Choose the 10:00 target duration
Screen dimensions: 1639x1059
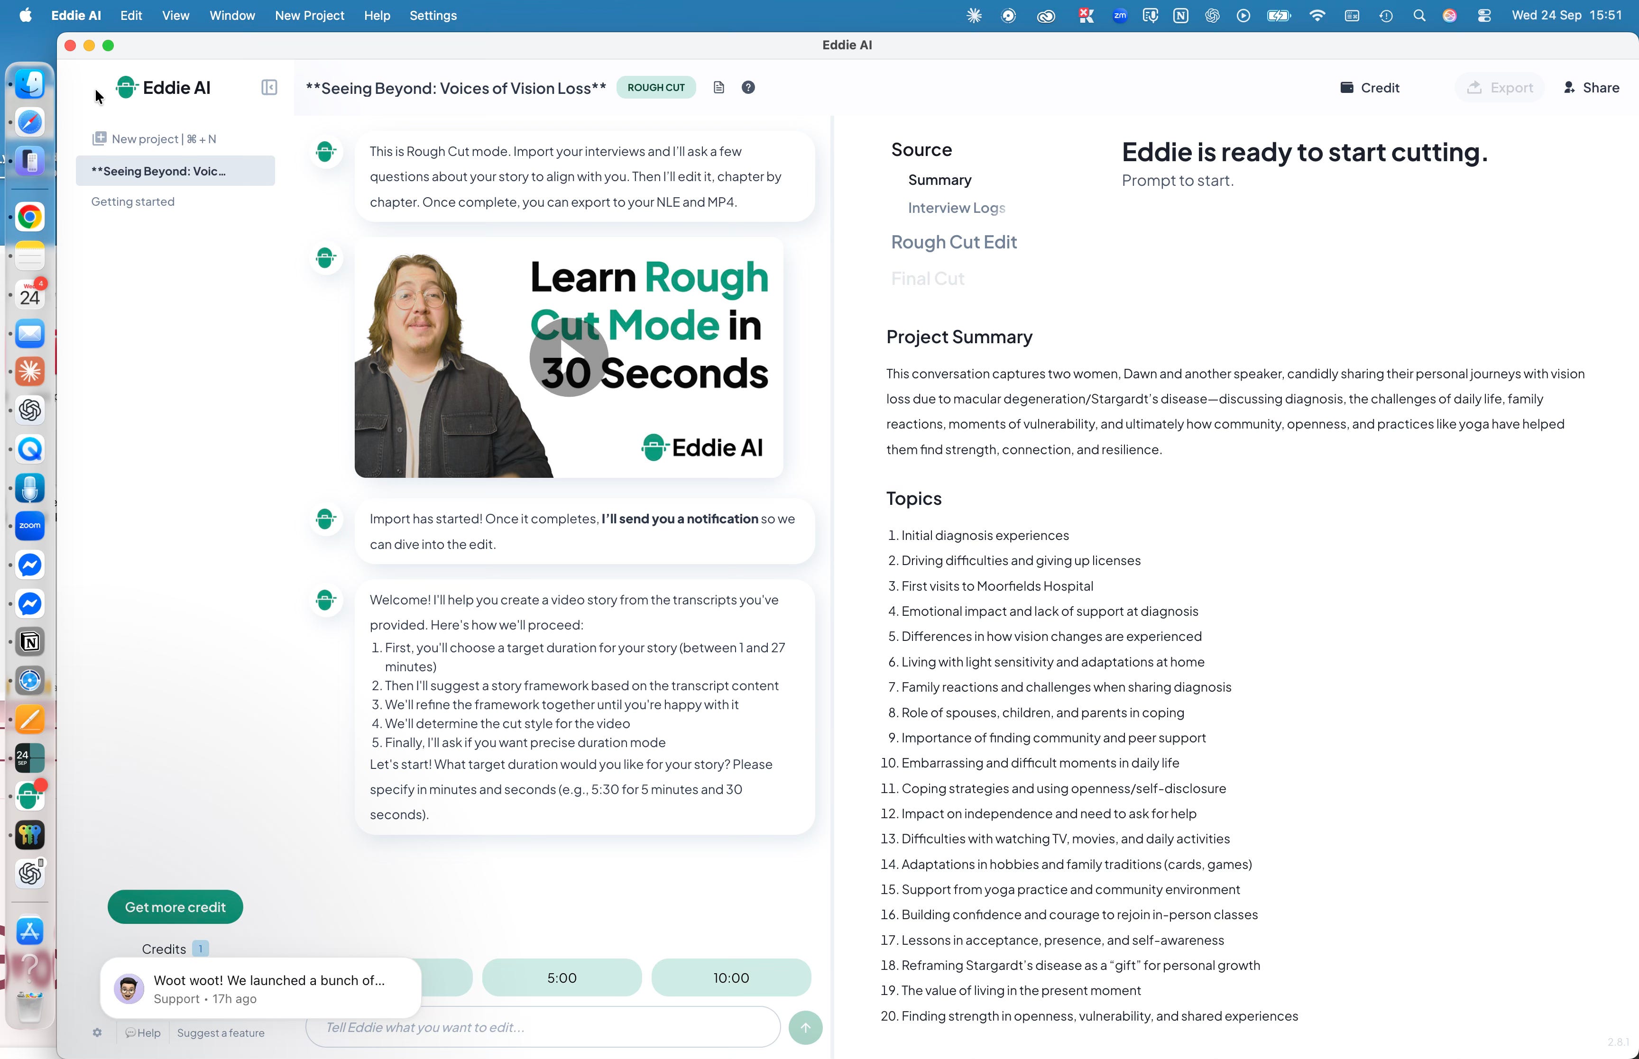[730, 977]
